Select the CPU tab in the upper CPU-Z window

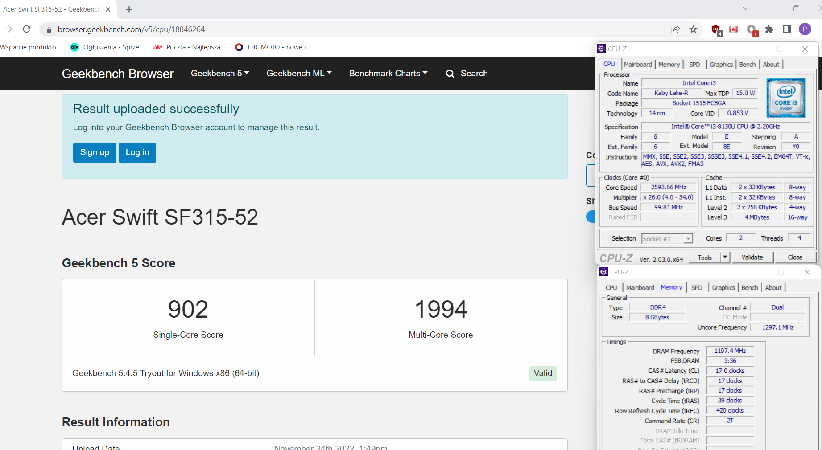coord(609,64)
